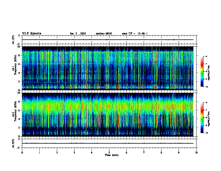This screenshot has width=221, height=171.
Task: Click the ch.3 voltage waveform strip
Action: [109, 143]
